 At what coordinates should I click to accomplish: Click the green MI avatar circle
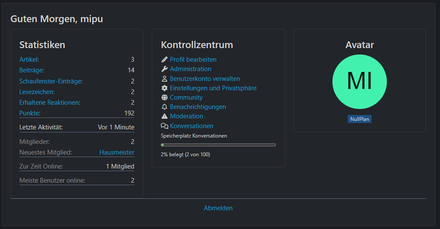(x=359, y=81)
